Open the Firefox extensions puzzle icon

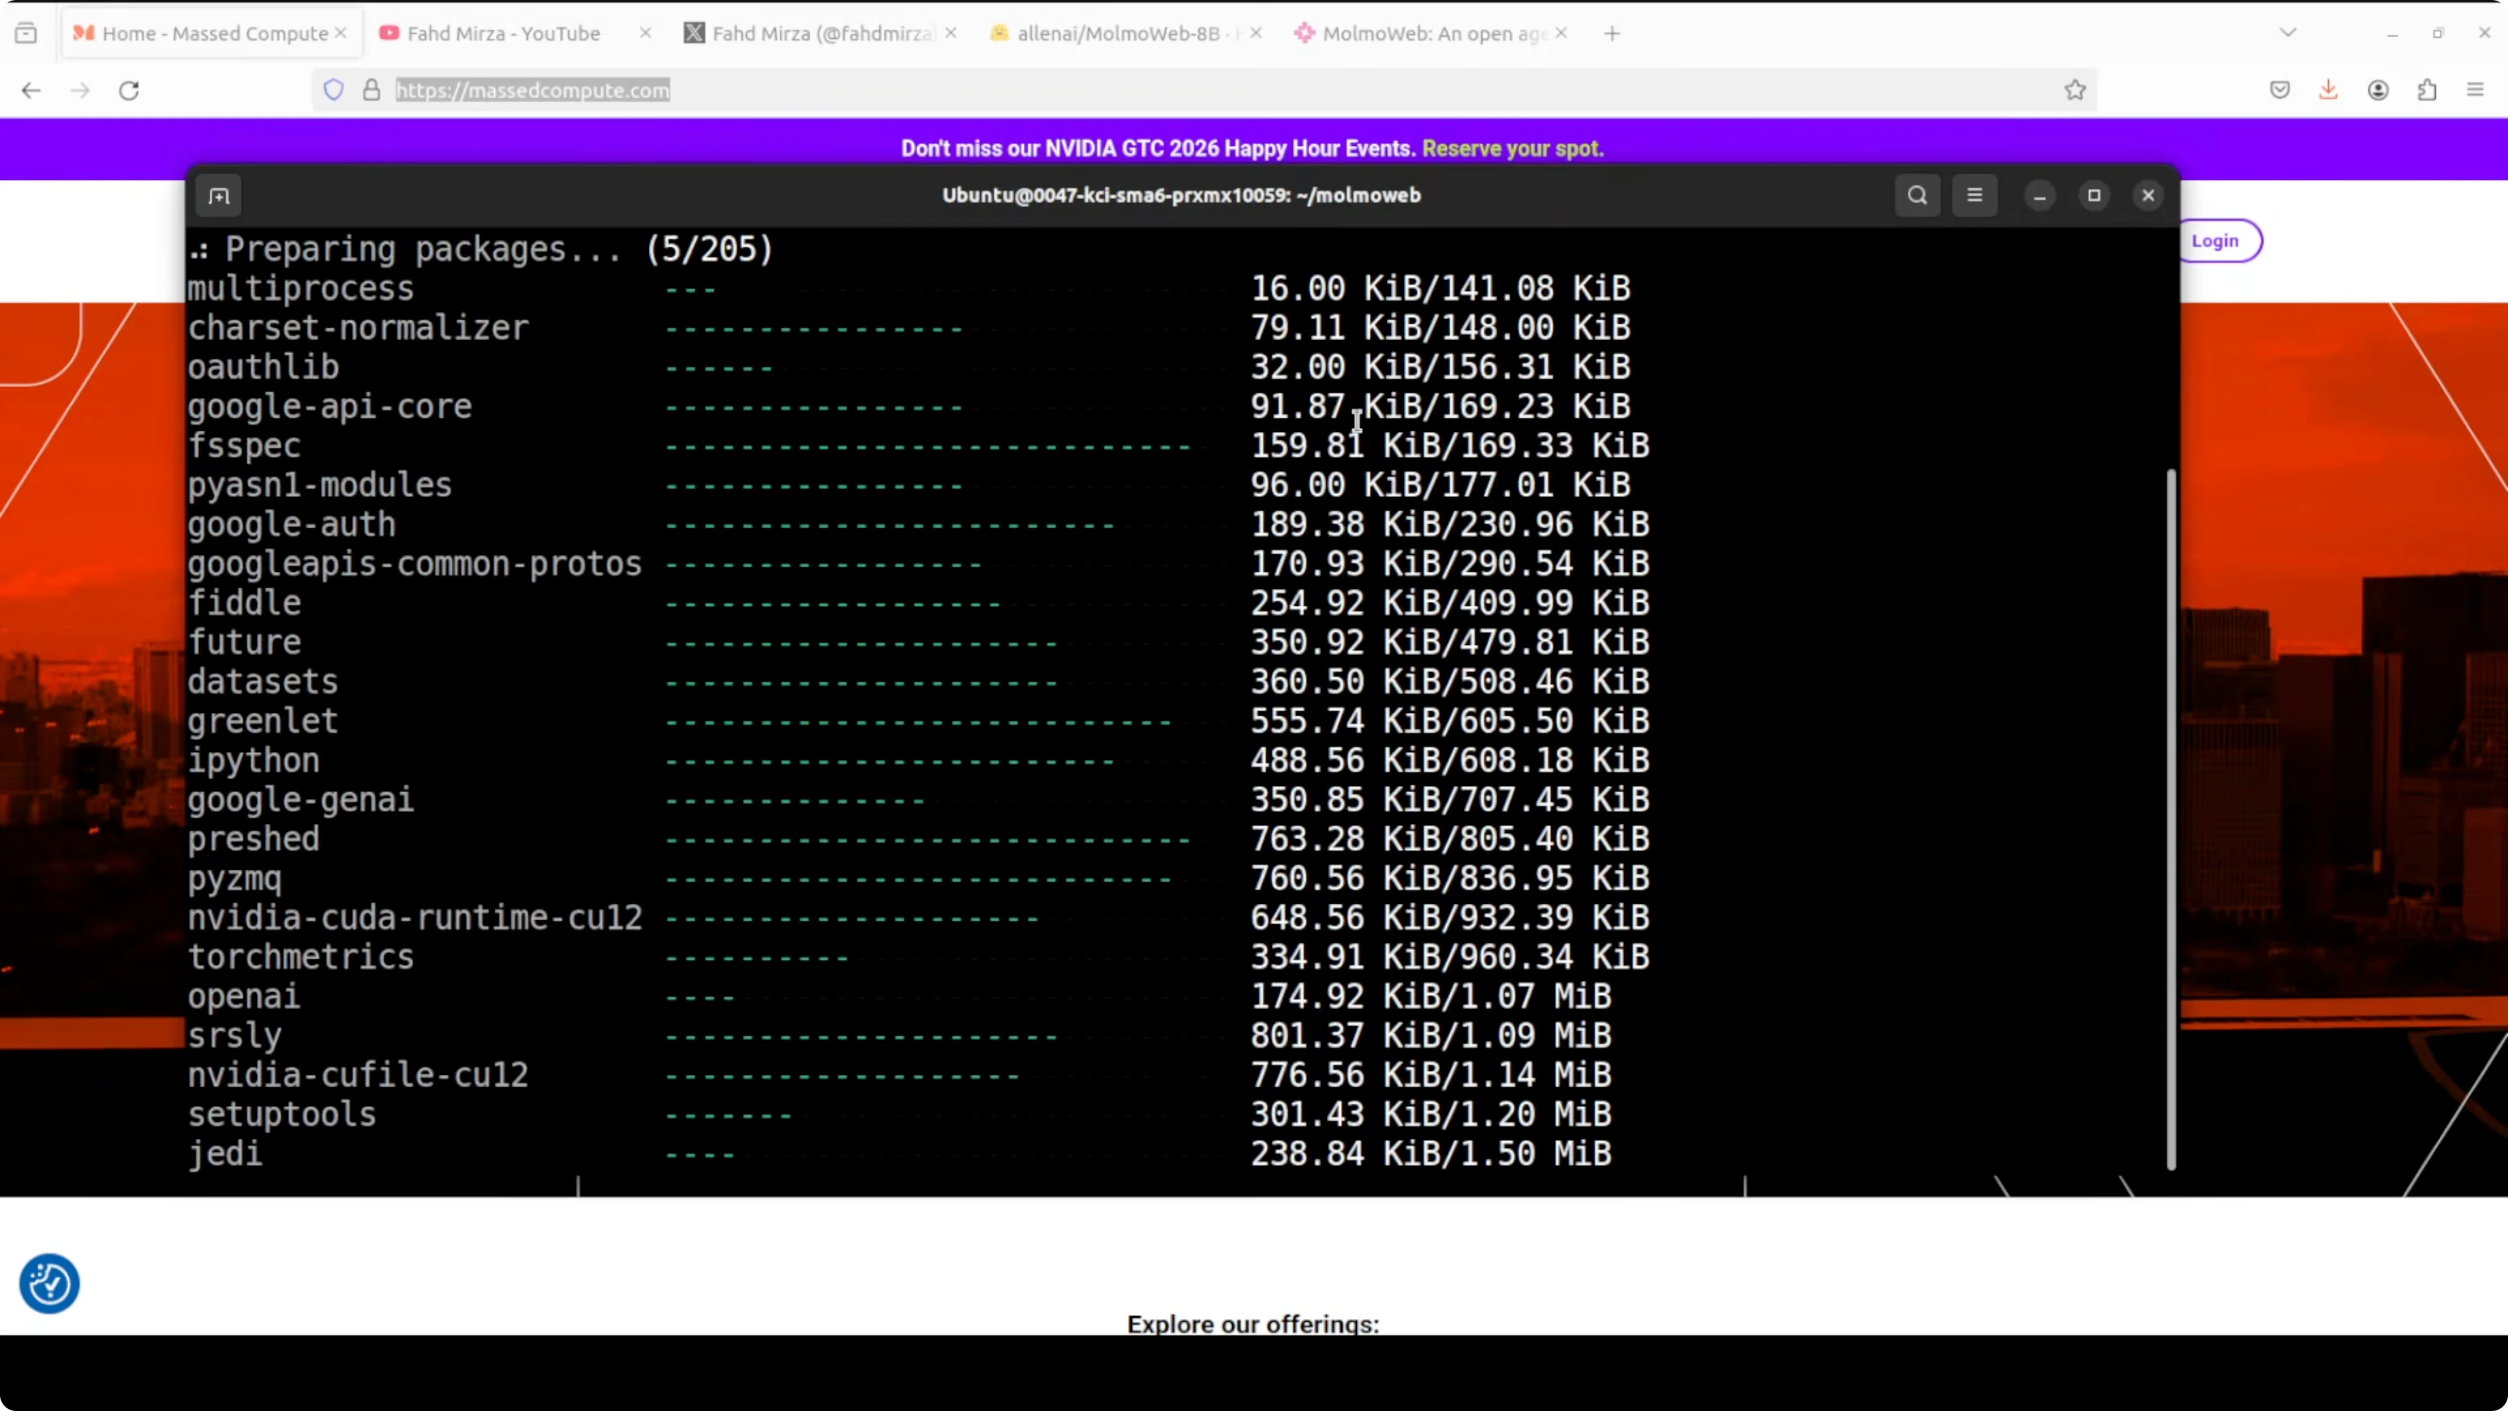coord(2427,91)
